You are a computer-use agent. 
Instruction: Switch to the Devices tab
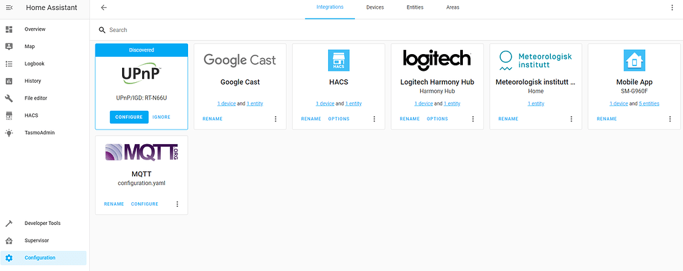pyautogui.click(x=375, y=7)
